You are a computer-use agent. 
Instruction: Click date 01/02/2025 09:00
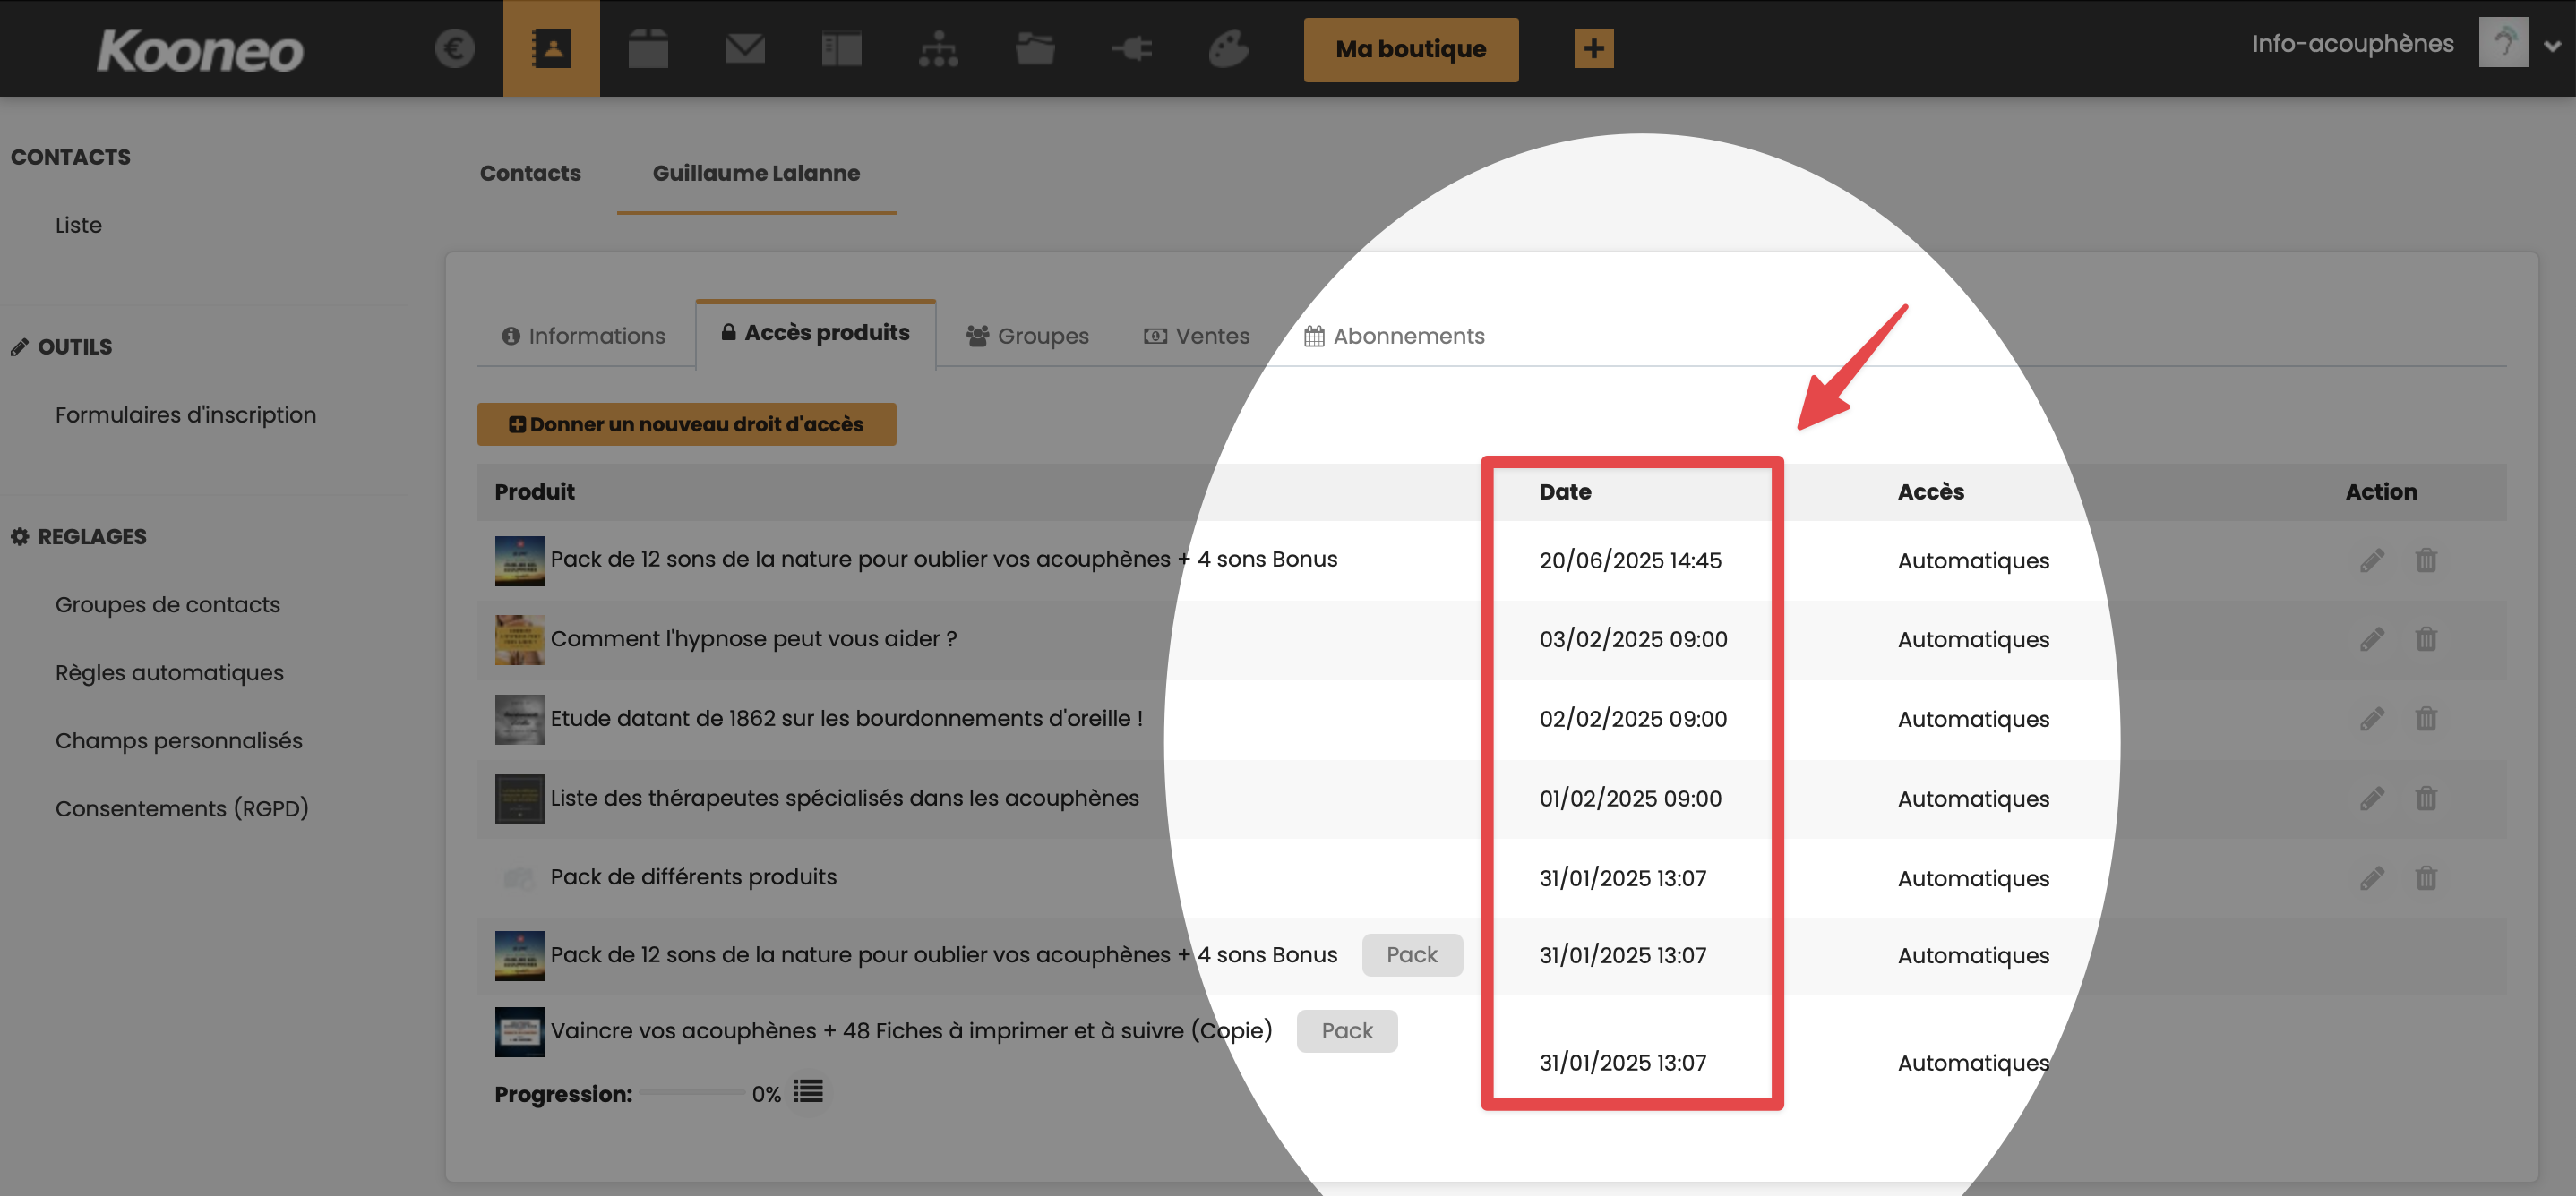pyautogui.click(x=1630, y=799)
